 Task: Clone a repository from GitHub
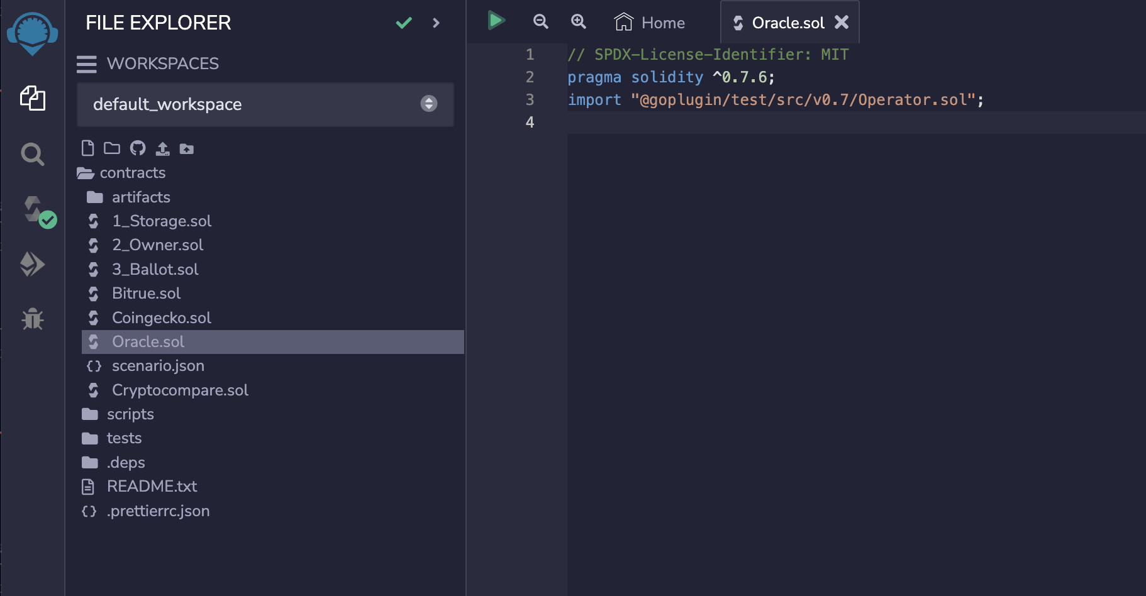coord(137,148)
